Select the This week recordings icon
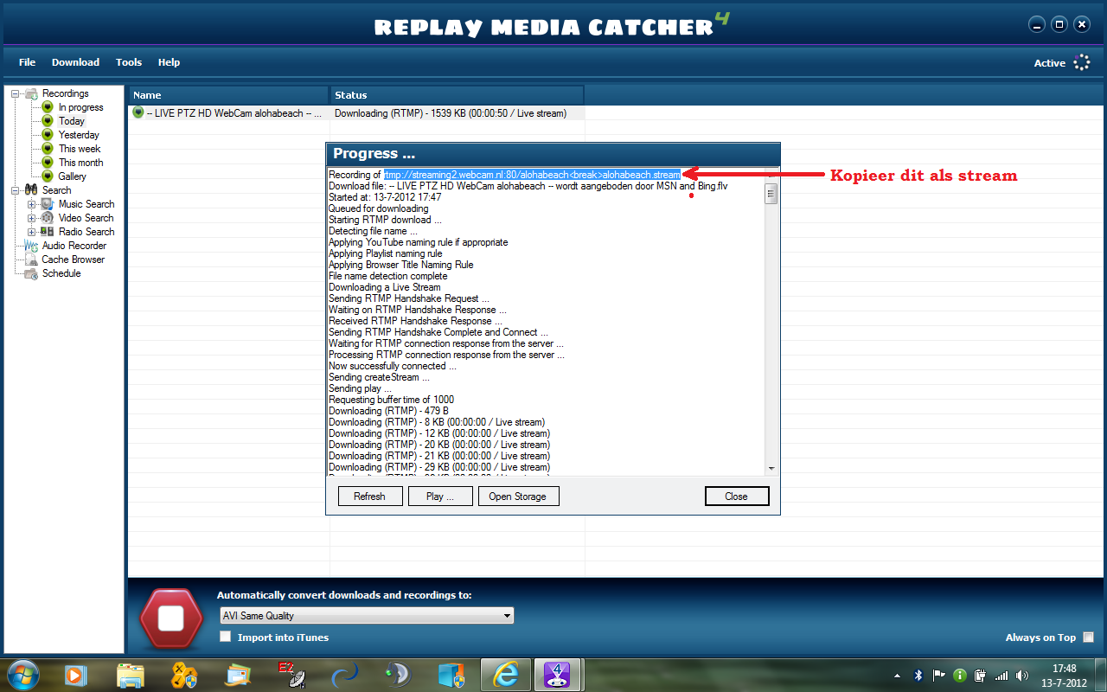 [48, 149]
